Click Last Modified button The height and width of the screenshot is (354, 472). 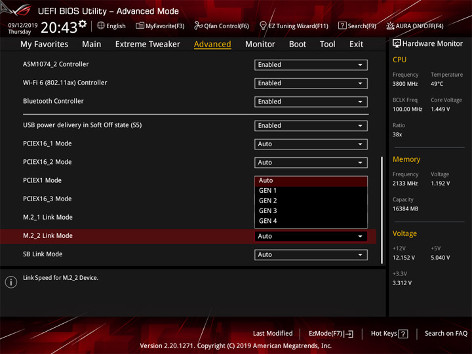pos(273,334)
